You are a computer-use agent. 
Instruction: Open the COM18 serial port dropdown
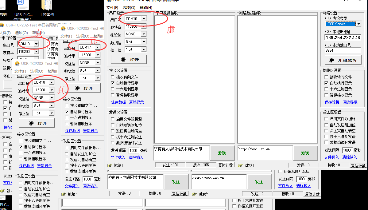click(x=52, y=82)
